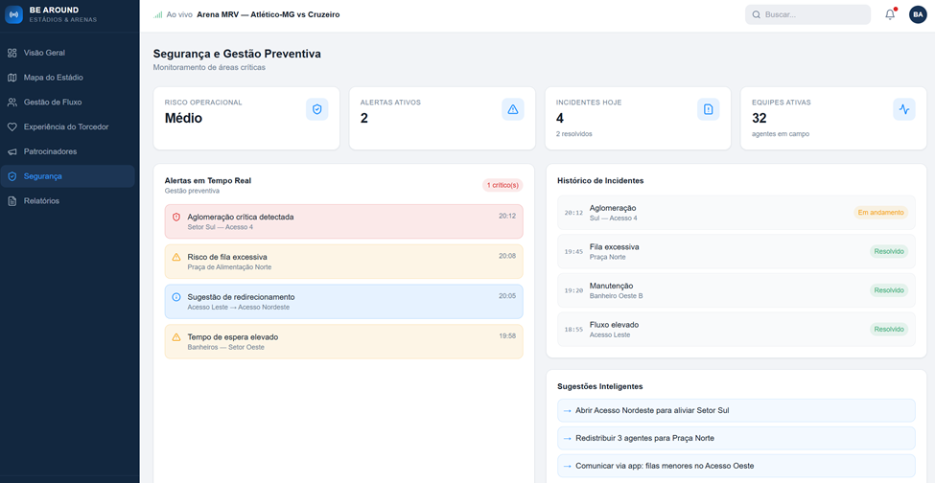Click the Segurança shield icon in sidebar
Screen dimensions: 935x483
coord(12,176)
